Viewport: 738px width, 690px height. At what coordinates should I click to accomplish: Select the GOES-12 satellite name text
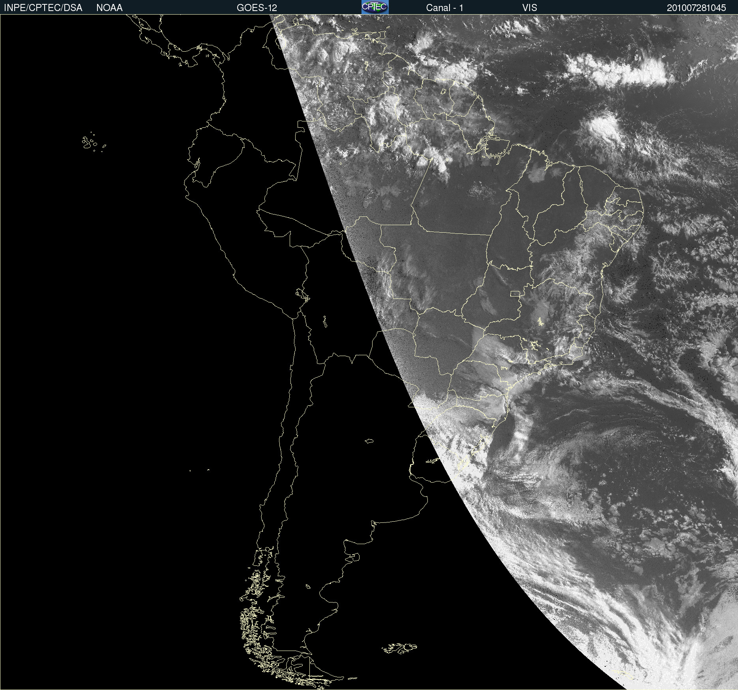(x=257, y=8)
